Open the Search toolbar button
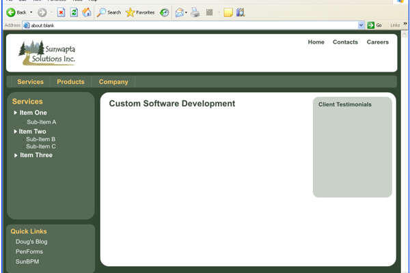The width and height of the screenshot is (410, 273). pos(109,12)
